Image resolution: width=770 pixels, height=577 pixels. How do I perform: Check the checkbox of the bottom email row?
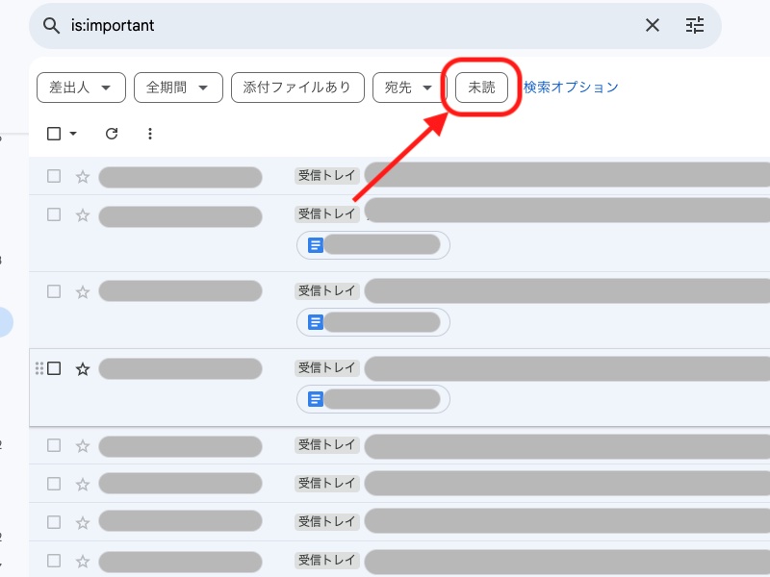click(x=54, y=560)
